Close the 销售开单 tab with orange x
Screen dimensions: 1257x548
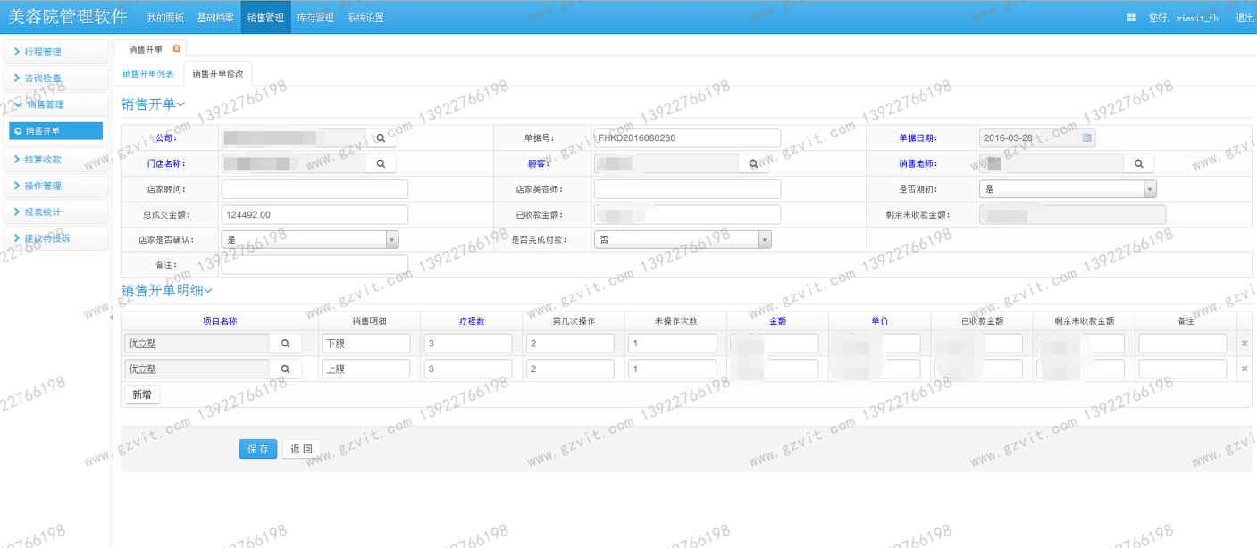pos(176,49)
